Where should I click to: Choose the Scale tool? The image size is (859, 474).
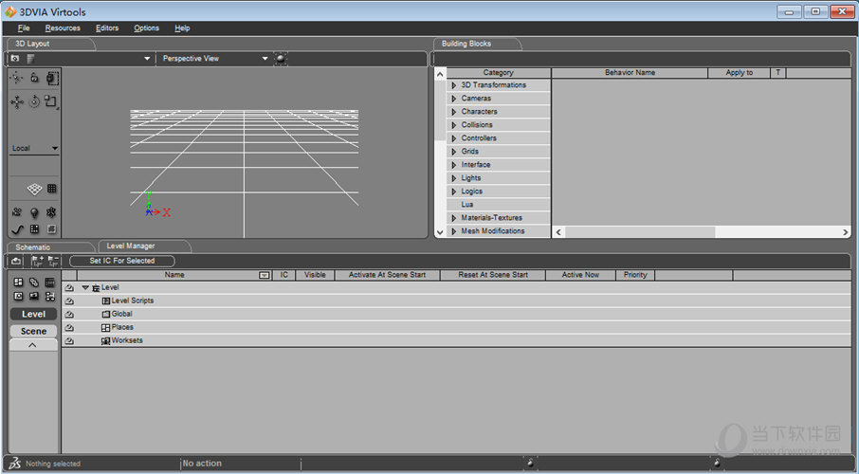tap(51, 101)
